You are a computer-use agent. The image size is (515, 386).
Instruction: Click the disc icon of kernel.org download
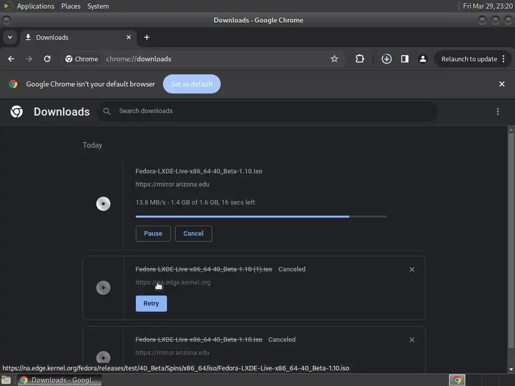pos(103,288)
